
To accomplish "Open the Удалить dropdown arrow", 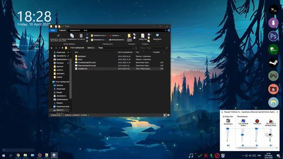I will pyautogui.click(x=120, y=35).
